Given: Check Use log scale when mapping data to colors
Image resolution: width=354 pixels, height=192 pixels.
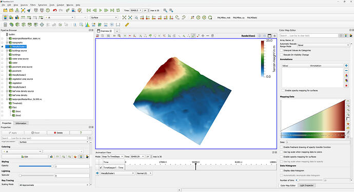Looking at the screenshot, I should pos(282,152).
